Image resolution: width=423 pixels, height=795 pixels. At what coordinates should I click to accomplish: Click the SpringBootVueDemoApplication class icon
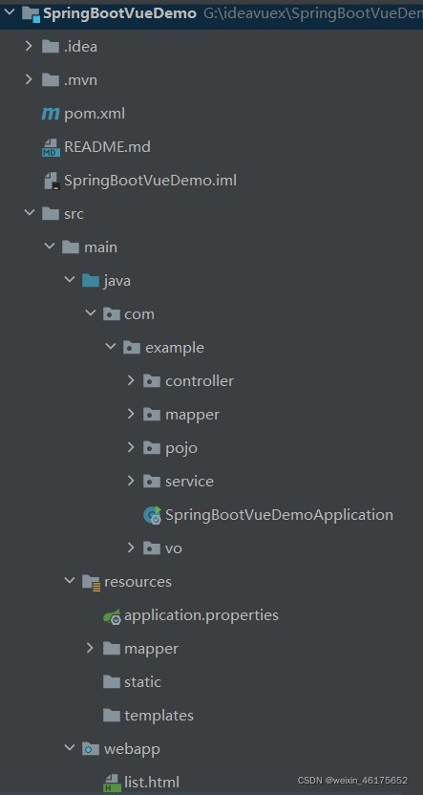152,515
